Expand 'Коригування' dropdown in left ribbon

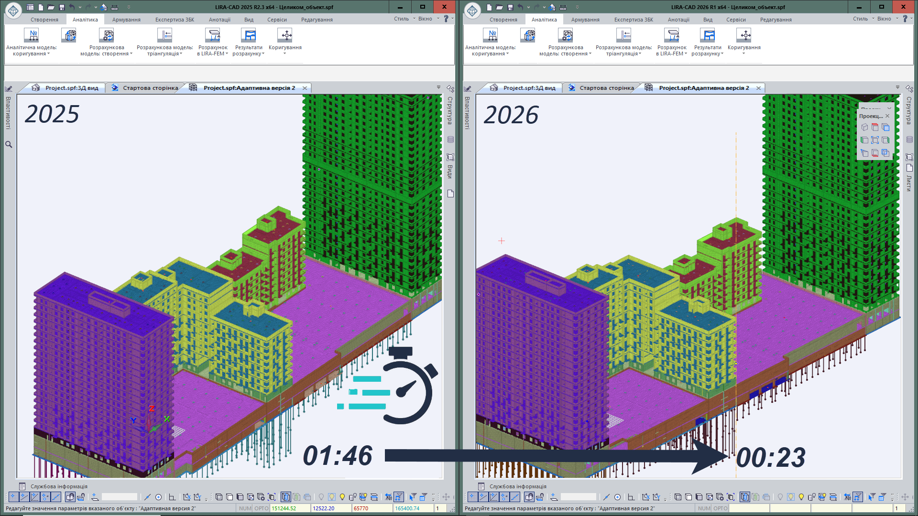285,54
